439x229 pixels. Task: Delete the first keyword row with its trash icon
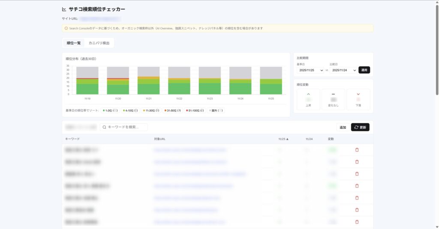pyautogui.click(x=357, y=150)
